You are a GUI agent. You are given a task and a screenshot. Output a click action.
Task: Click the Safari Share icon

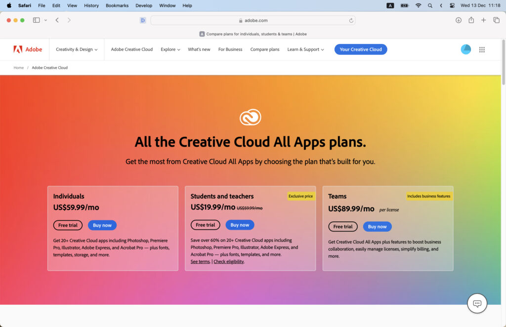coord(470,20)
